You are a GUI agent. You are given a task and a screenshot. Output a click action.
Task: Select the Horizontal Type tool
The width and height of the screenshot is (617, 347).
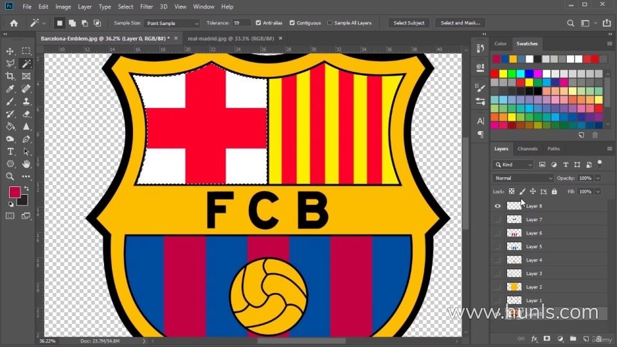[x=10, y=152]
